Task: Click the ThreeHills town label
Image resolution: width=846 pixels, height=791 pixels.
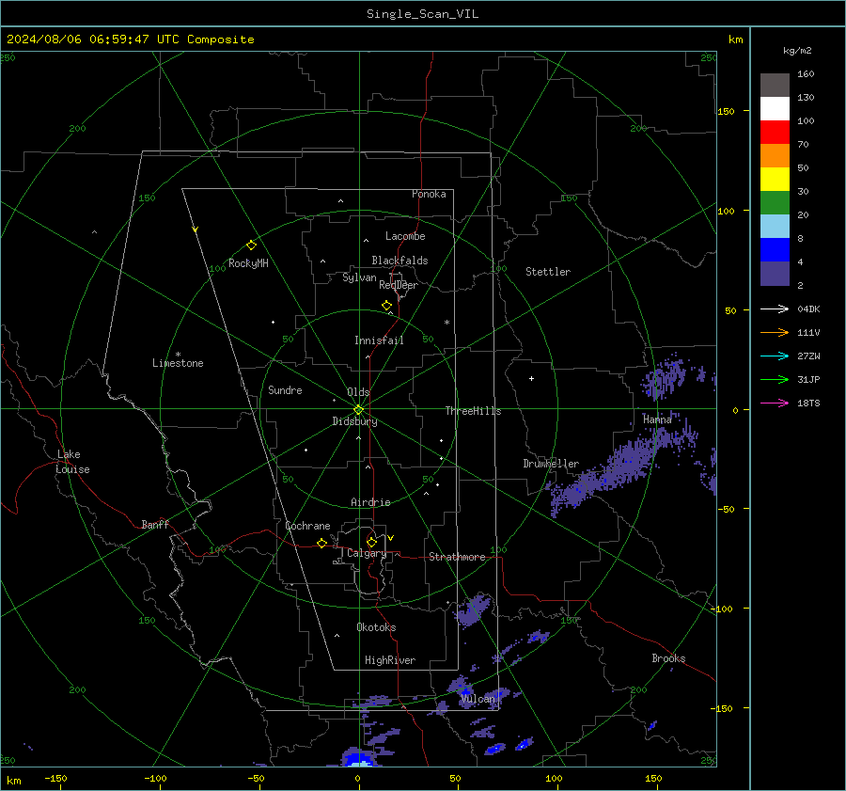Action: tap(473, 411)
